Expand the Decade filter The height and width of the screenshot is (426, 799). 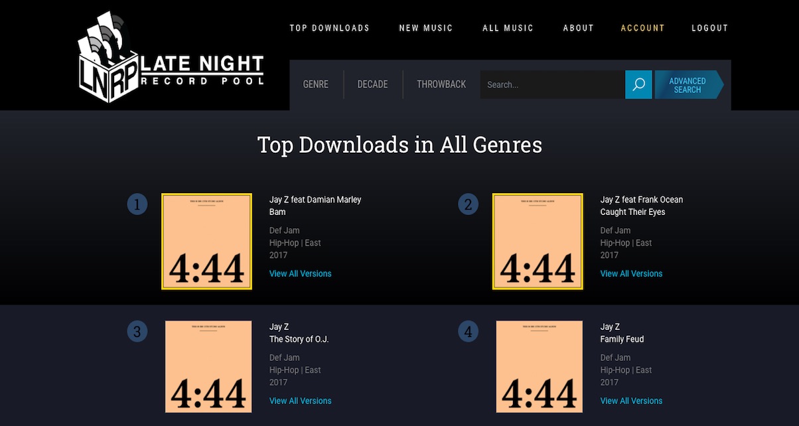373,84
